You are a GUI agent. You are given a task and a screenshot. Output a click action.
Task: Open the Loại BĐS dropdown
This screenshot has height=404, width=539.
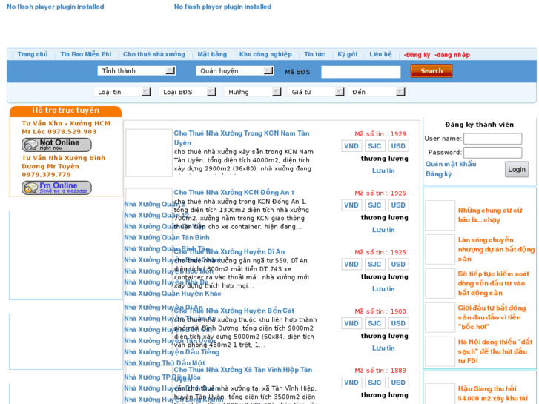pos(188,92)
